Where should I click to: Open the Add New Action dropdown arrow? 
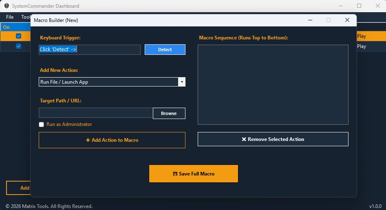(x=182, y=82)
